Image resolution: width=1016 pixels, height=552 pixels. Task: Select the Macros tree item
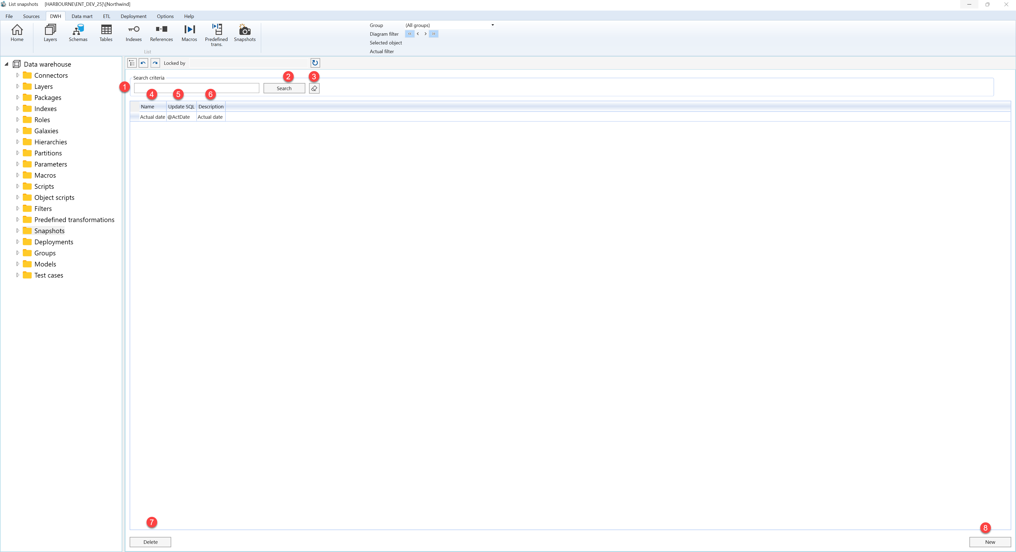[x=45, y=175]
